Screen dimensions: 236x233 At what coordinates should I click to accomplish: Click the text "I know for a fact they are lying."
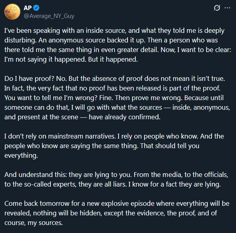click(175, 185)
